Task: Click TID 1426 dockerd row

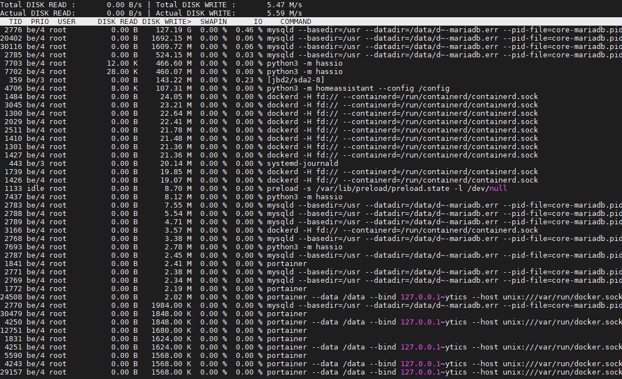Action: pyautogui.click(x=311, y=180)
